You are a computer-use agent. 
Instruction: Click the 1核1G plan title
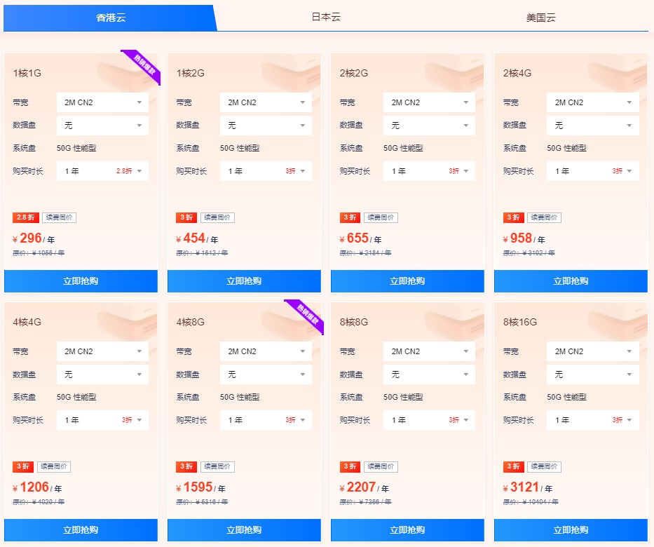(x=27, y=74)
